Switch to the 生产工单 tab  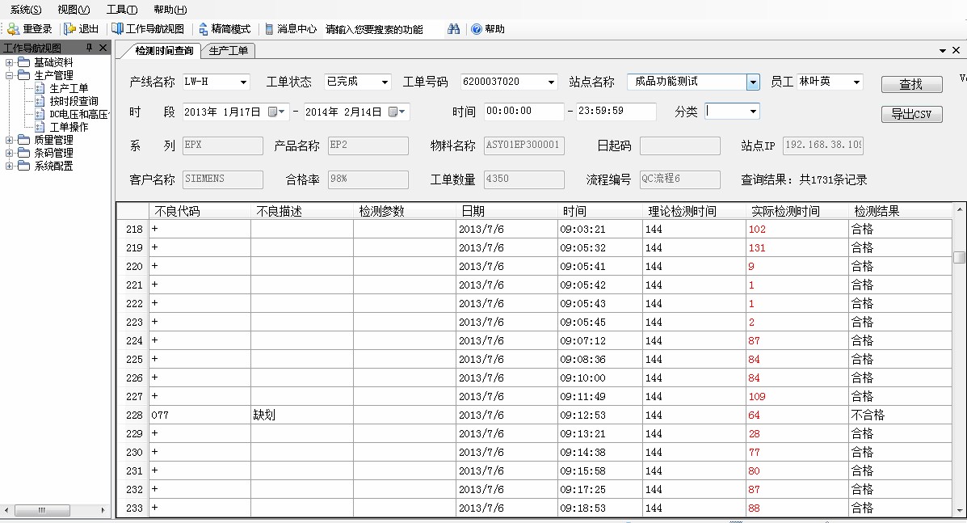point(228,51)
